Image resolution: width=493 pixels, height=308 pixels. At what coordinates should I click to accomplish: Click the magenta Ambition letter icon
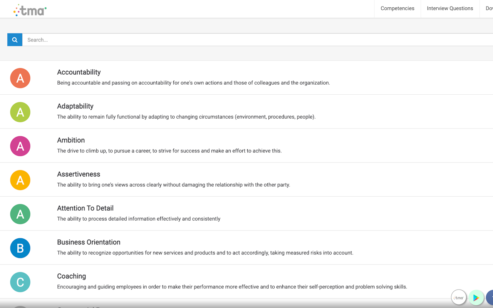click(20, 146)
